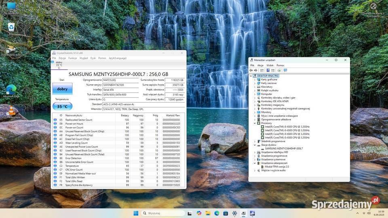
Task: Open Task View on the taskbar
Action: click(190, 213)
